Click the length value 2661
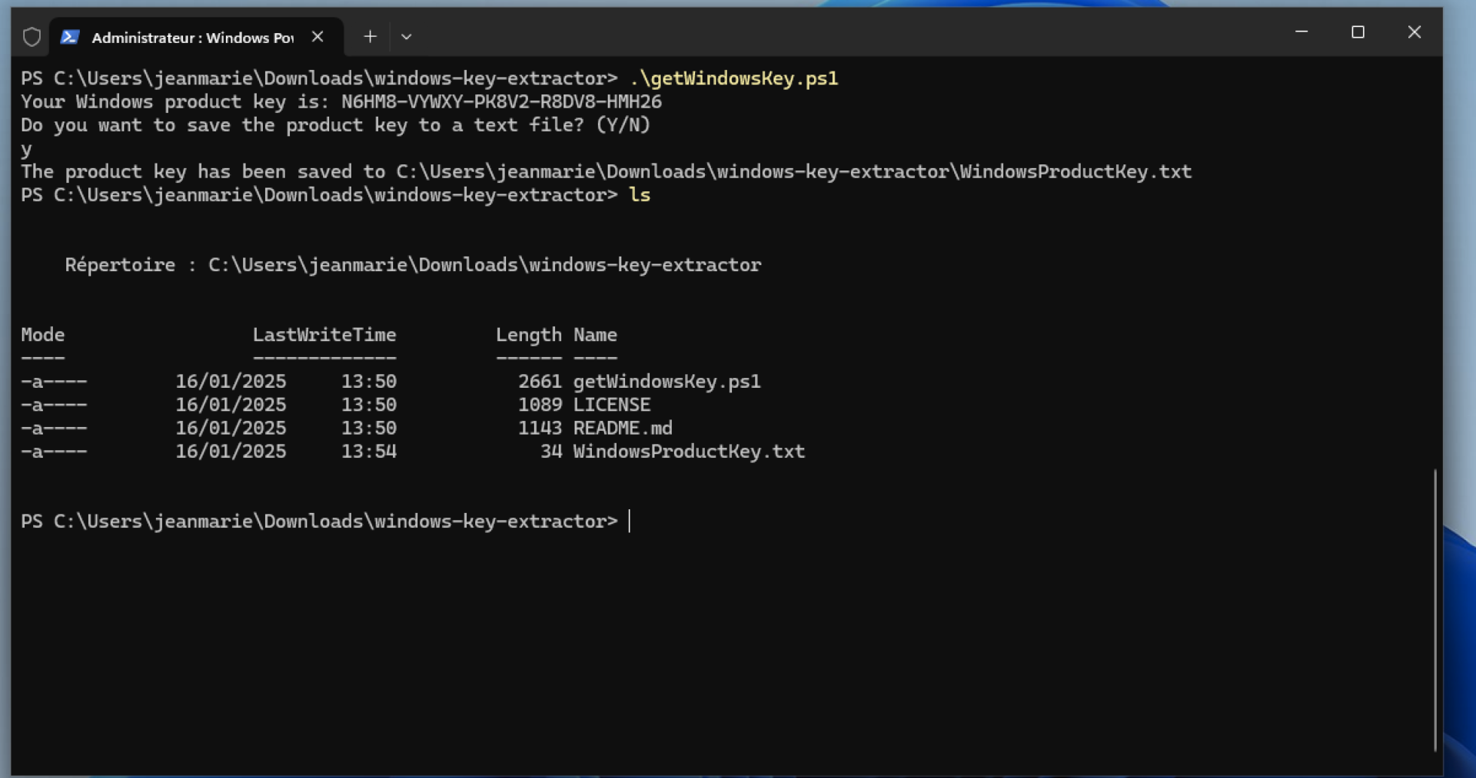 pos(540,382)
